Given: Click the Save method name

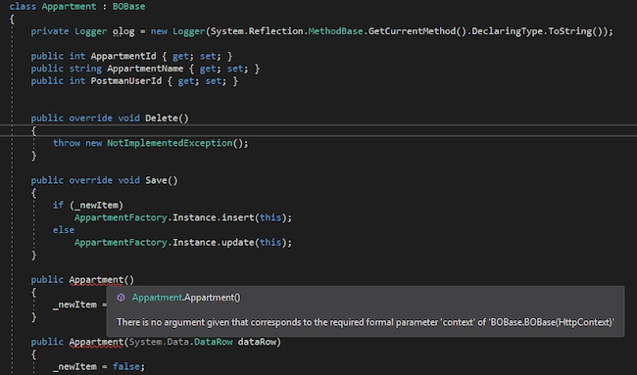Looking at the screenshot, I should click(x=156, y=180).
